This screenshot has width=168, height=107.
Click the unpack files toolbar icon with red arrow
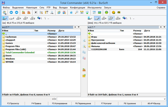(x=29, y=12)
